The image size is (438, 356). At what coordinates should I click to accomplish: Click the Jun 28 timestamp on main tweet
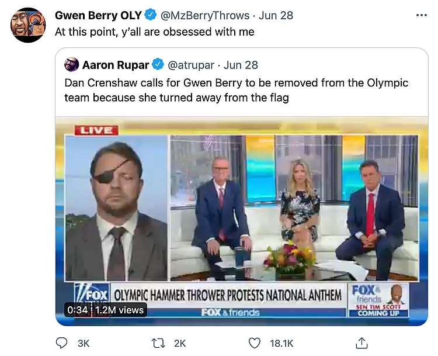click(276, 16)
